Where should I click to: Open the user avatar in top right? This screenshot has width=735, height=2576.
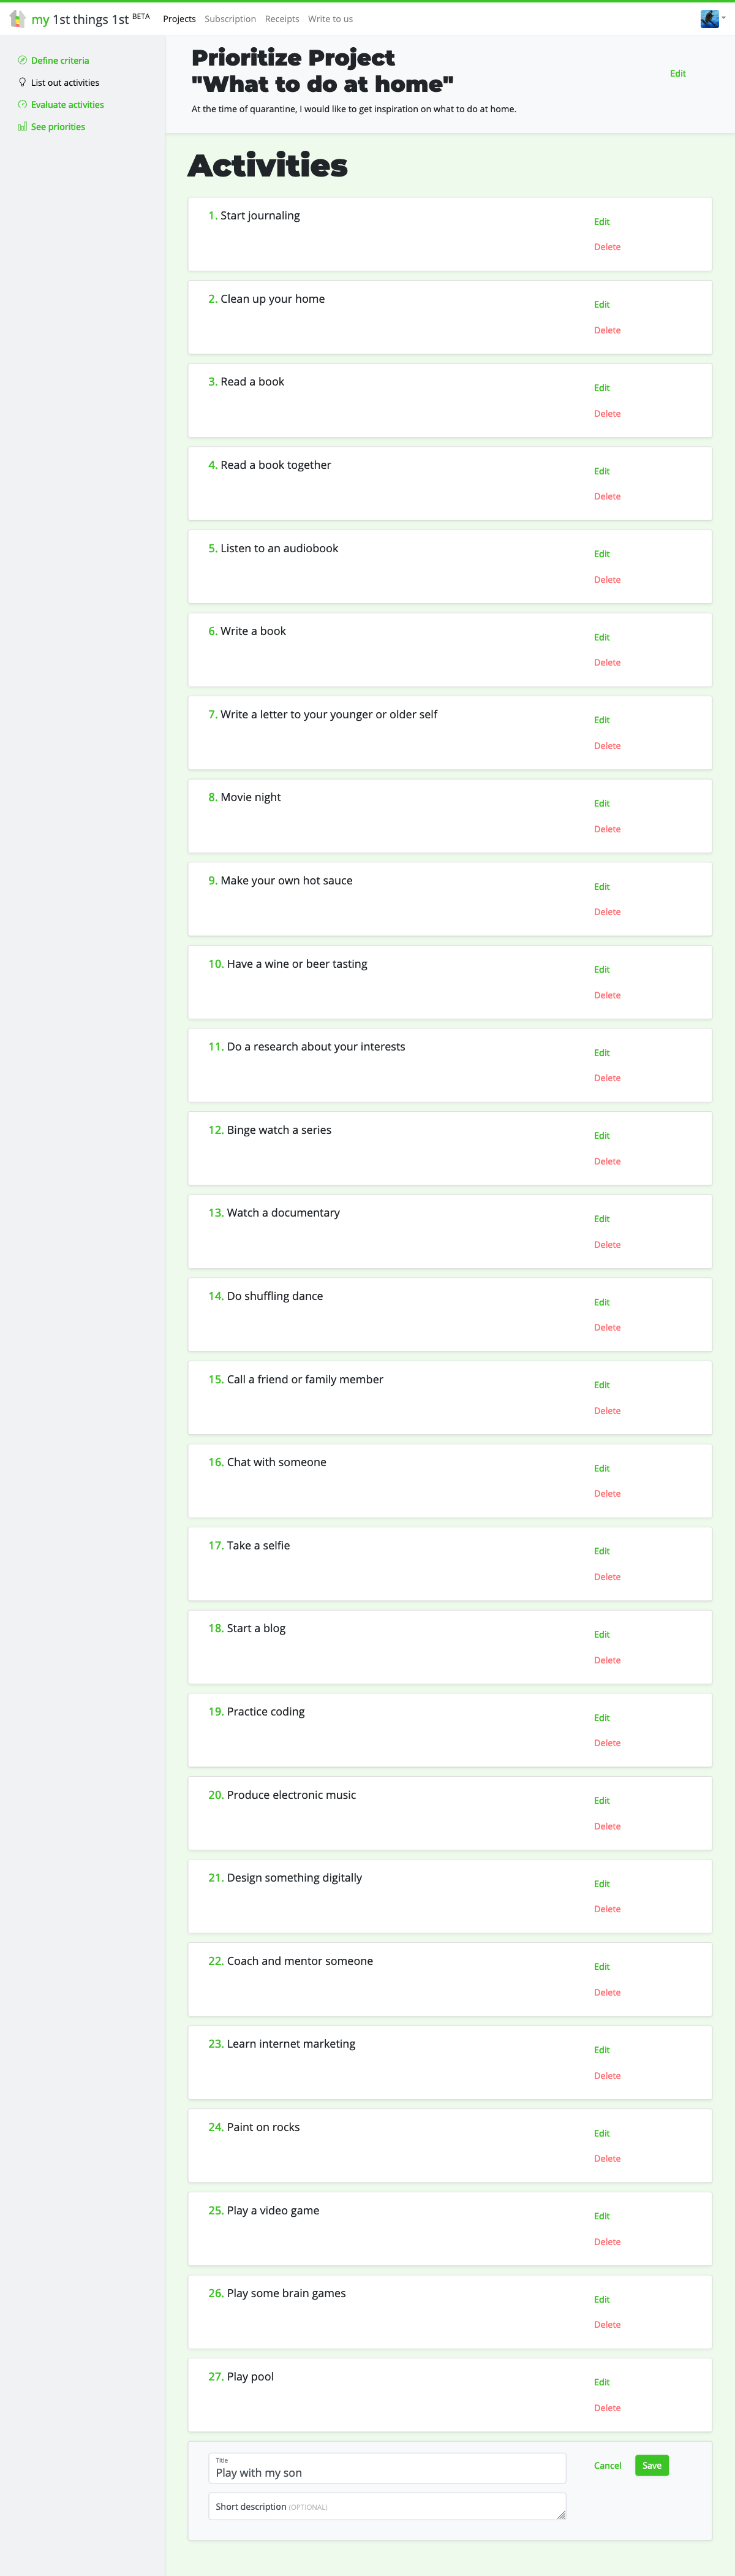coord(709,19)
